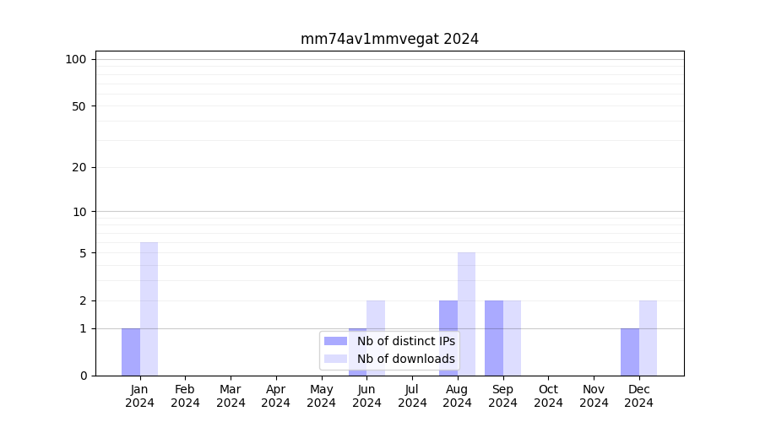760x422 pixels.
Task: Click the Nb of distinct IPs legend swatch
Action: click(x=335, y=341)
